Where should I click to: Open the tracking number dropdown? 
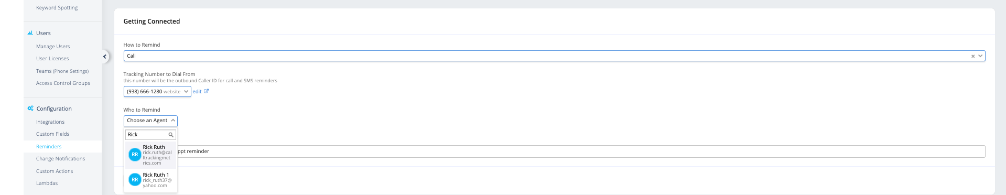(x=157, y=92)
